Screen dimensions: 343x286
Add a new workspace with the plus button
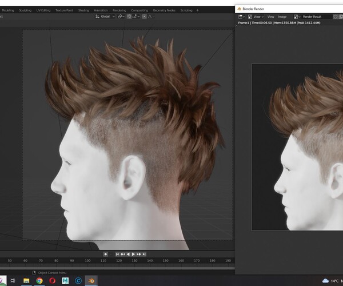tap(198, 10)
